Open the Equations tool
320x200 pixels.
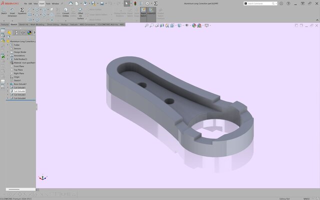click(22, 12)
